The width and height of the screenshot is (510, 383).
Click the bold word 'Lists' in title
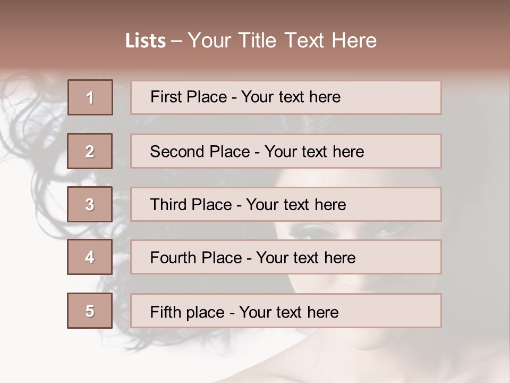(146, 40)
